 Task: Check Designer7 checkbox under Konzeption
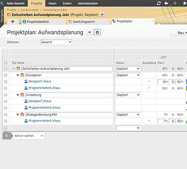click(6, 82)
